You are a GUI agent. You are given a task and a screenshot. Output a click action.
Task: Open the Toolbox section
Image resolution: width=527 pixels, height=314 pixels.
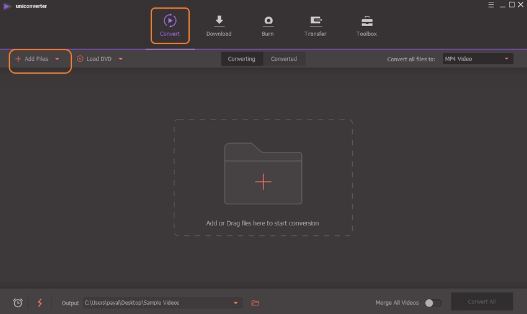[366, 25]
